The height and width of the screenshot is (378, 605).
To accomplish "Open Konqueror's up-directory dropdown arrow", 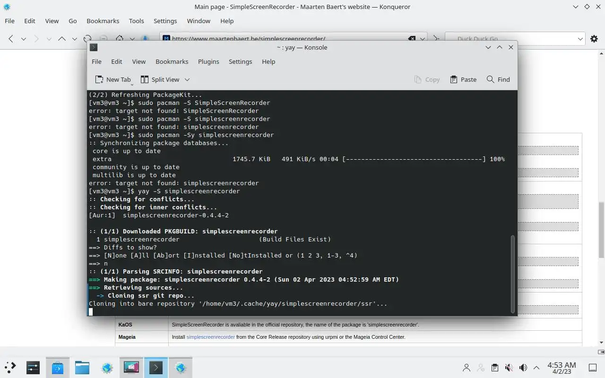I will click(74, 39).
